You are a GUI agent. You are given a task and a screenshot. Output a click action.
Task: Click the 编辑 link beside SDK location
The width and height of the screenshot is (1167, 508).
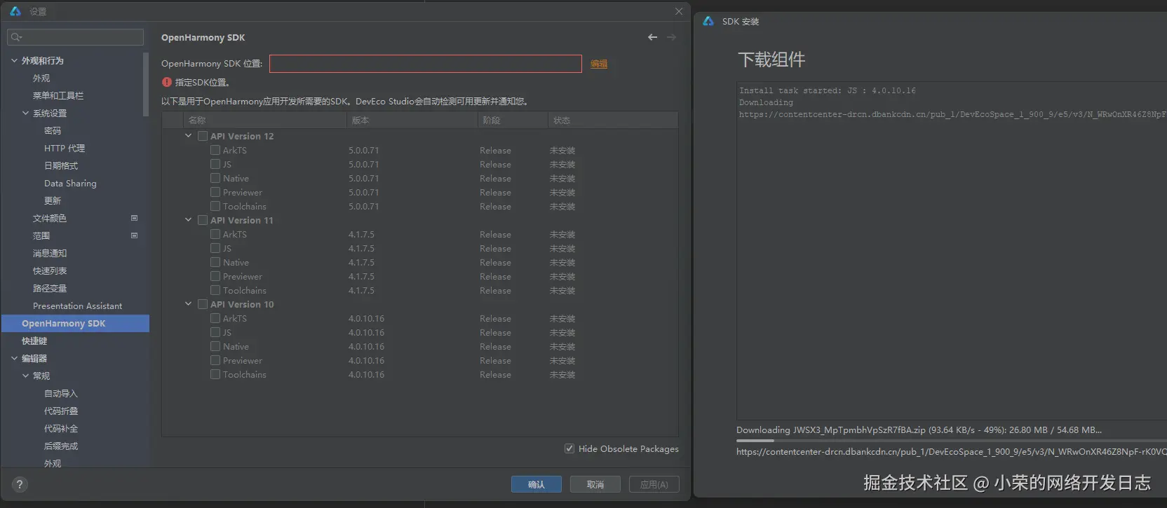coord(599,64)
